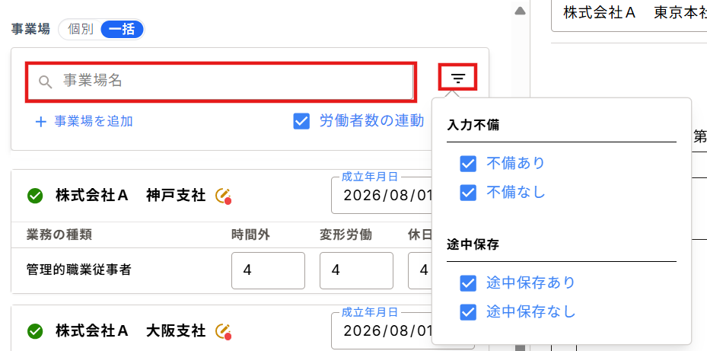Viewport: 707px width, 351px height.
Task: Click the scroll up arrow at panel top
Action: point(521,11)
